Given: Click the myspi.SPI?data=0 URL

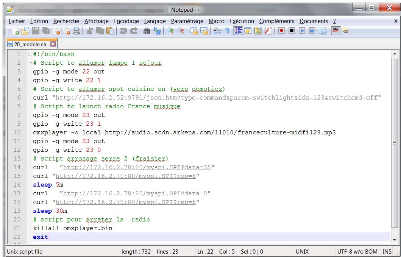Looking at the screenshot, I should 135,193.
